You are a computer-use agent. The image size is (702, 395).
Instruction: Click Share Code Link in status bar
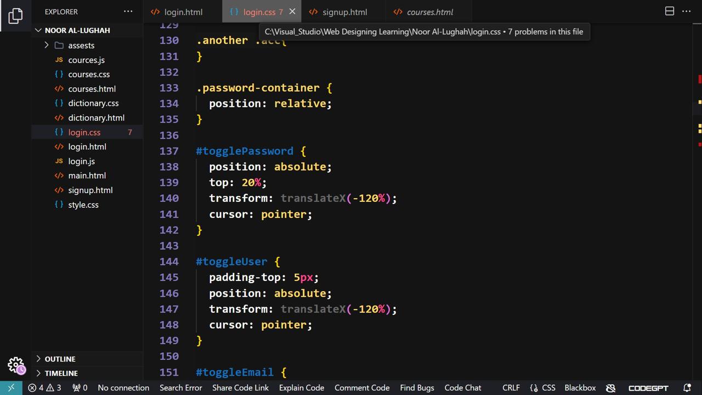click(x=240, y=387)
